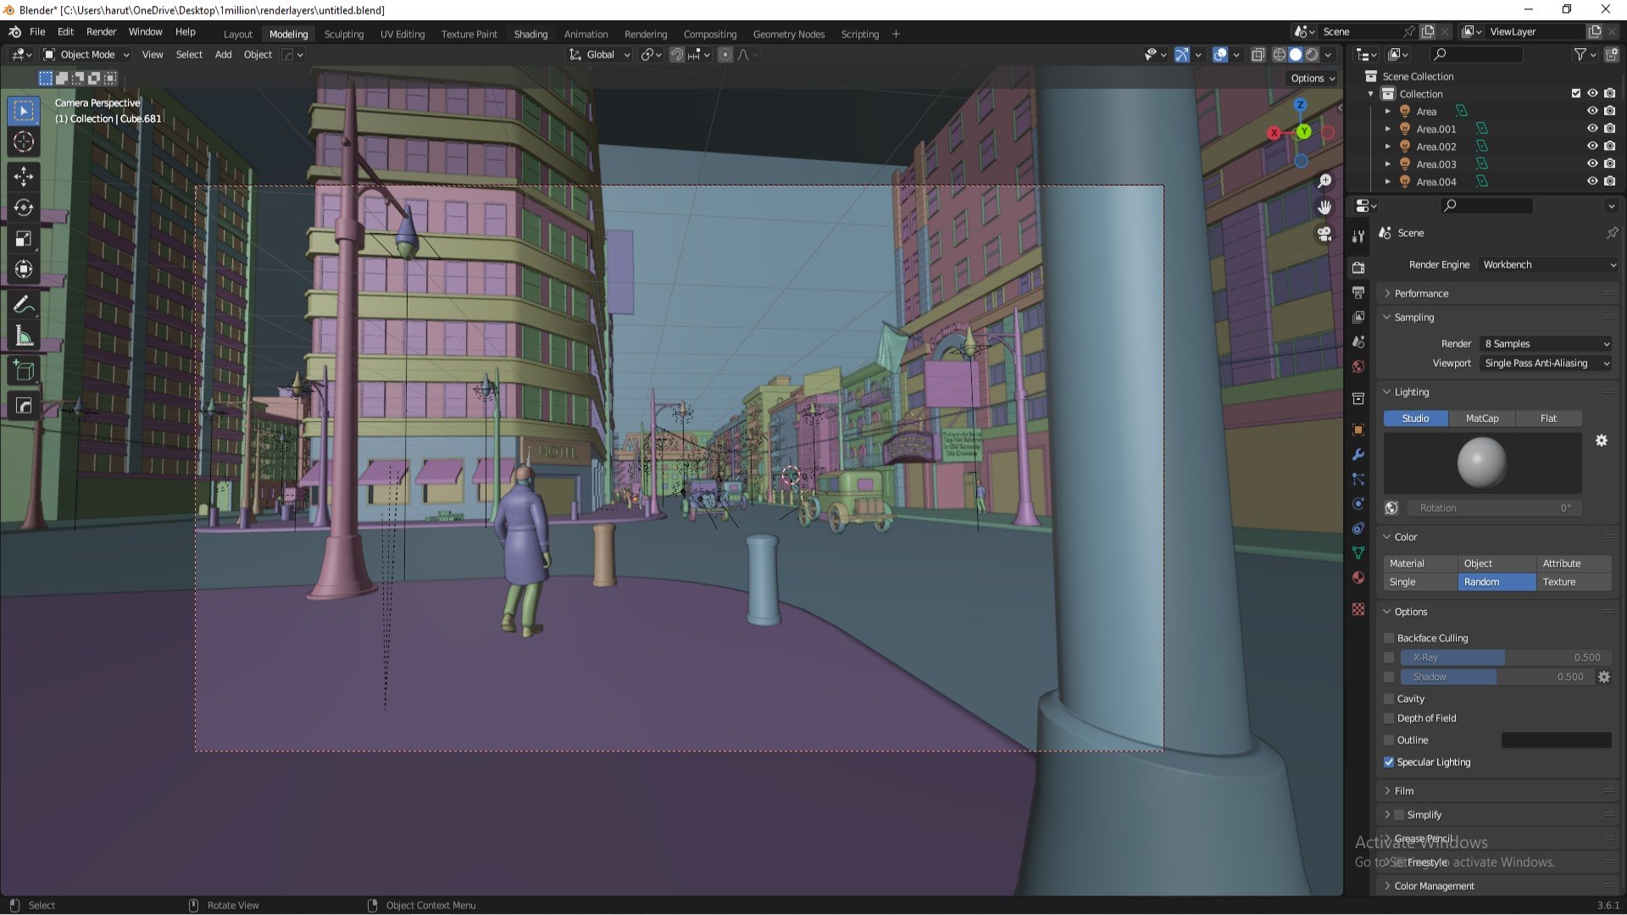The width and height of the screenshot is (1627, 915).
Task: Select the Cursor tool in the left toolbar
Action: [24, 142]
